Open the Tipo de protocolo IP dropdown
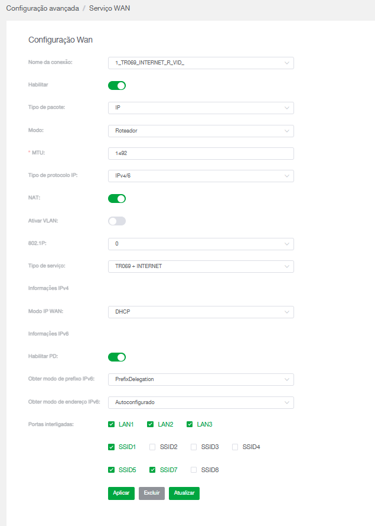375x526 pixels. point(201,176)
